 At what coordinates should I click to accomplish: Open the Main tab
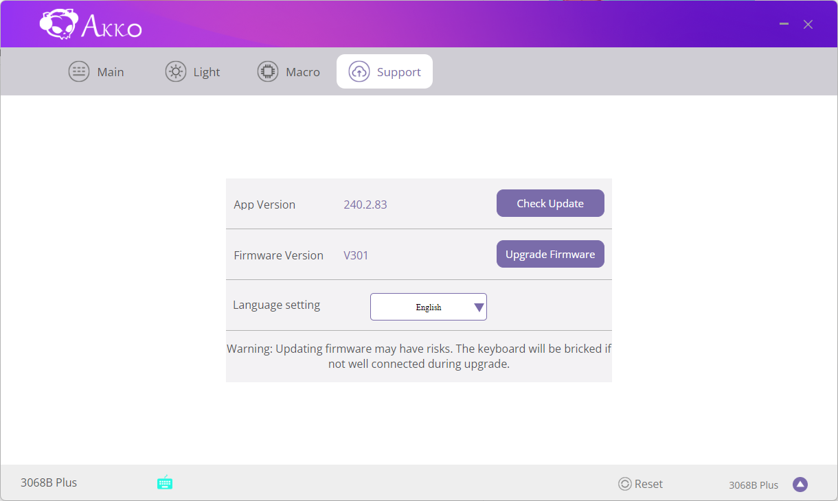pyautogui.click(x=96, y=72)
